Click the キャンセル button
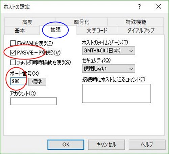Image resolution: width=169 pixels, height=154 pixels. 106,145
